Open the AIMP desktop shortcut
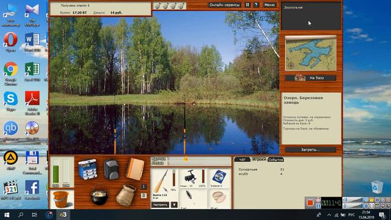The height and width of the screenshot is (220, 391). click(10, 160)
